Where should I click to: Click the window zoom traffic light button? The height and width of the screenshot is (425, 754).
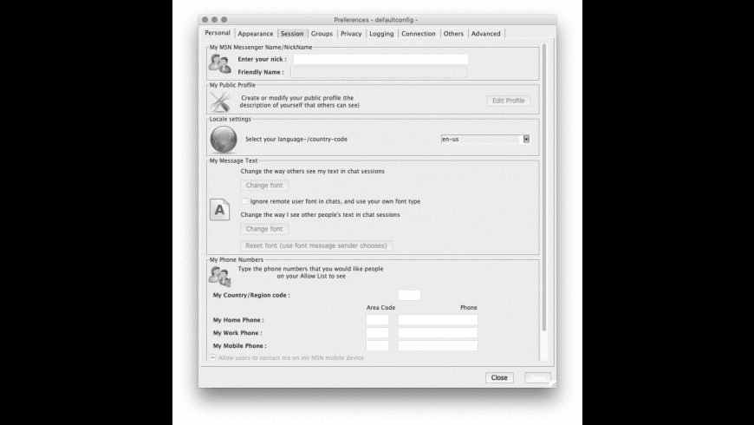click(224, 20)
